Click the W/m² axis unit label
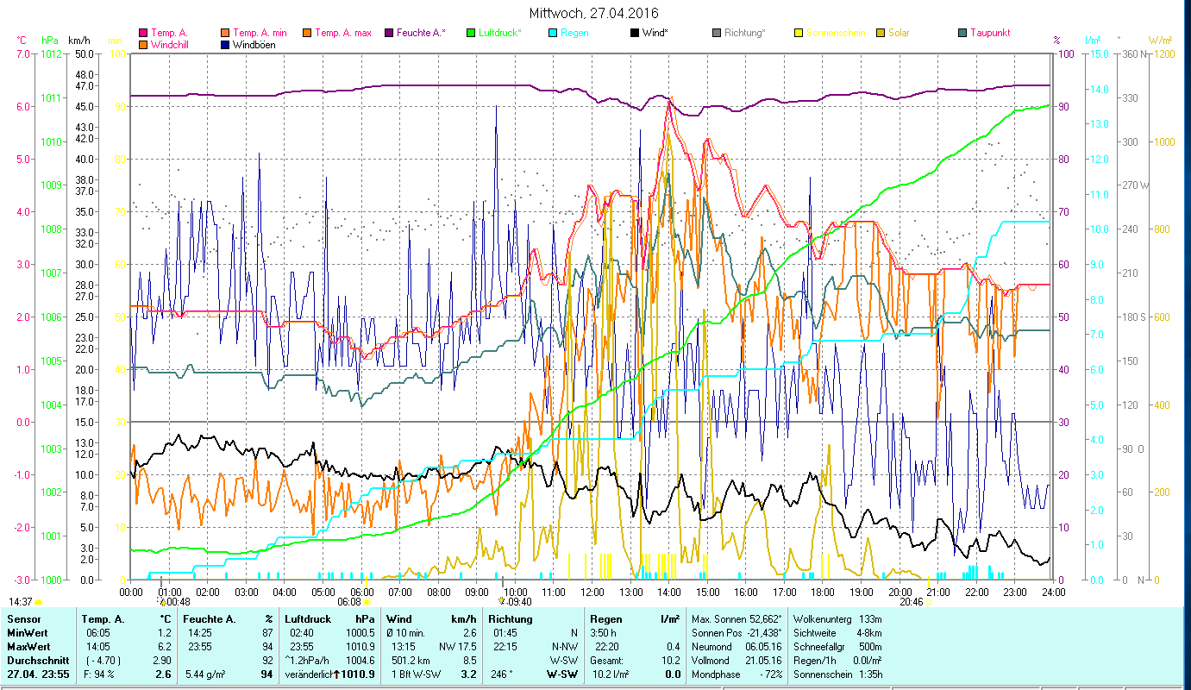 (x=1160, y=41)
